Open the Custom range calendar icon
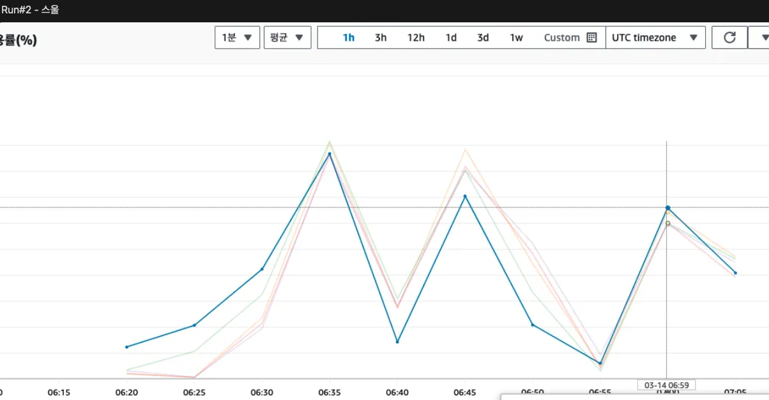Screen dimensions: 769x400 (591, 38)
